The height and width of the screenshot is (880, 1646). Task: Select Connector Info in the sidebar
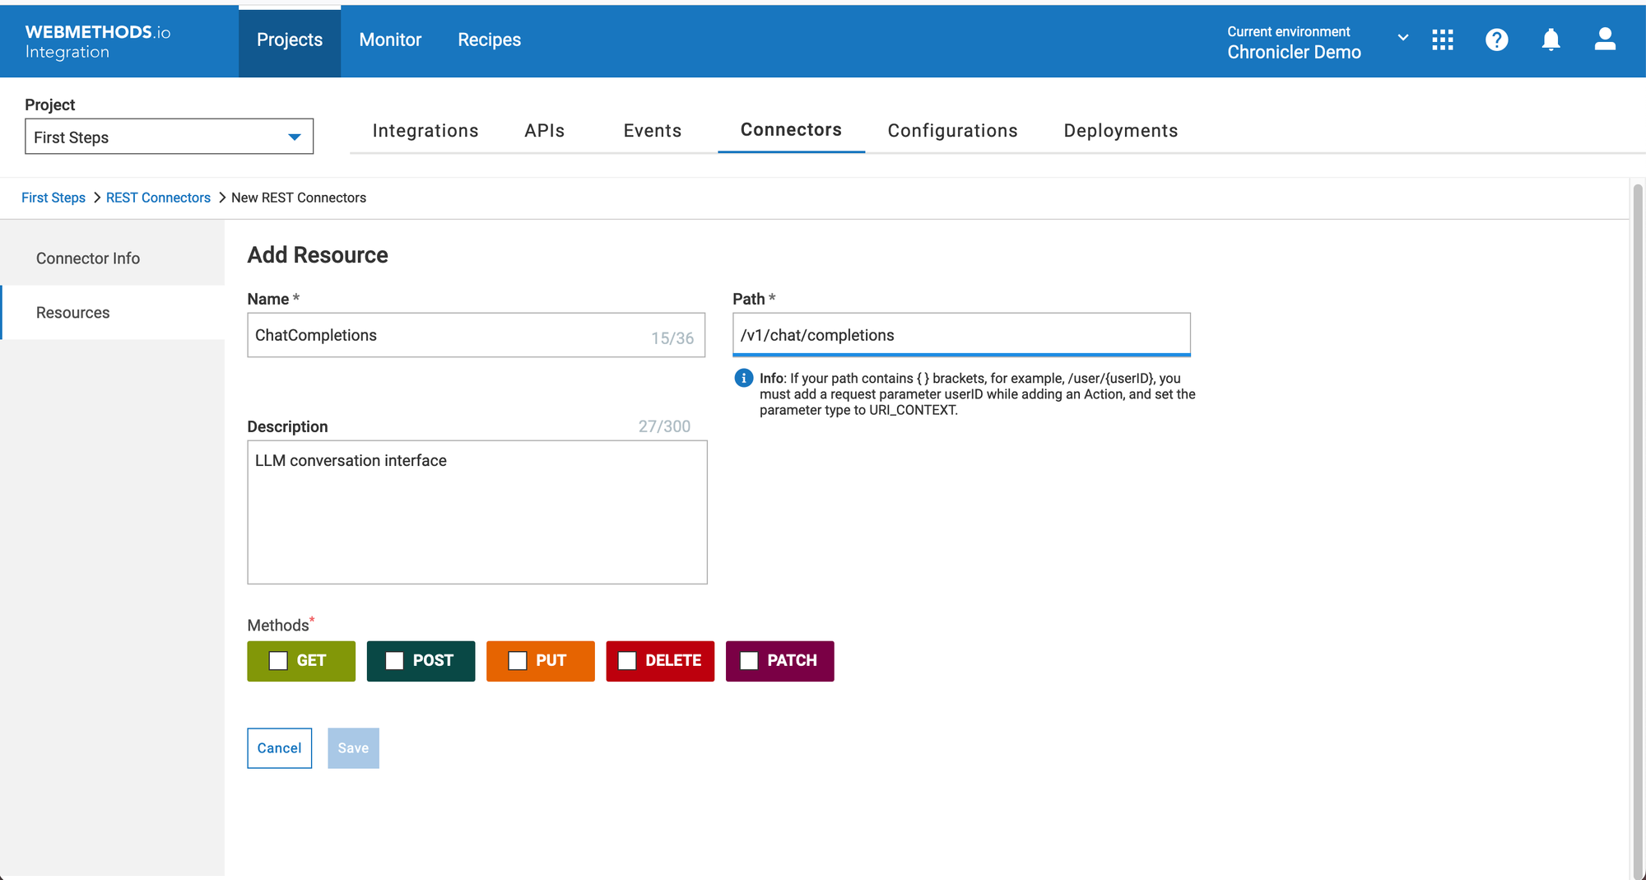pos(88,258)
